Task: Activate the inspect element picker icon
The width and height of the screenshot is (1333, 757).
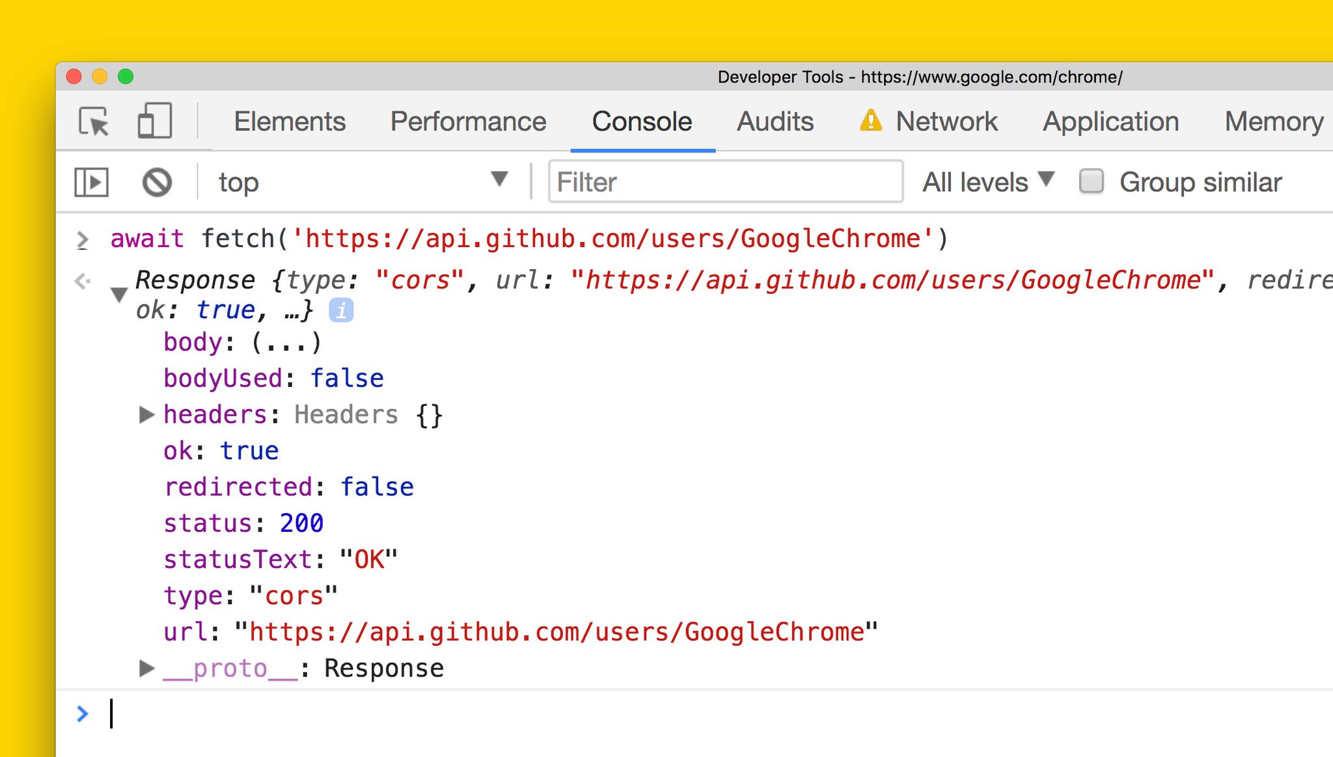Action: pos(94,121)
